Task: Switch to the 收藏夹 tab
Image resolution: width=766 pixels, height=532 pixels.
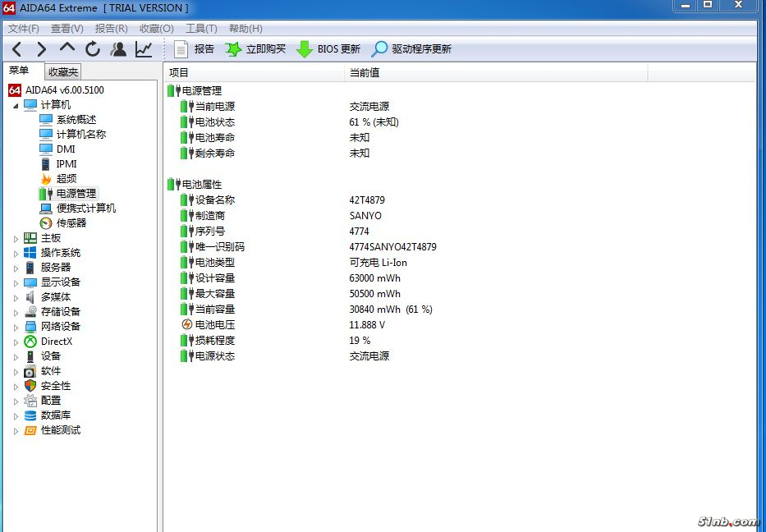Action: tap(63, 72)
